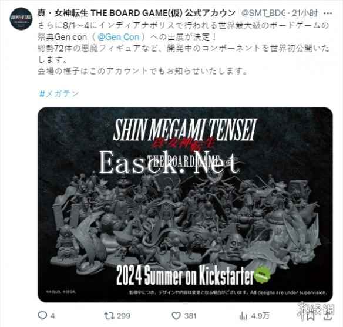The height and width of the screenshot is (327, 343).
Task: Open the @SMT_BDG account handle
Action: (x=264, y=14)
